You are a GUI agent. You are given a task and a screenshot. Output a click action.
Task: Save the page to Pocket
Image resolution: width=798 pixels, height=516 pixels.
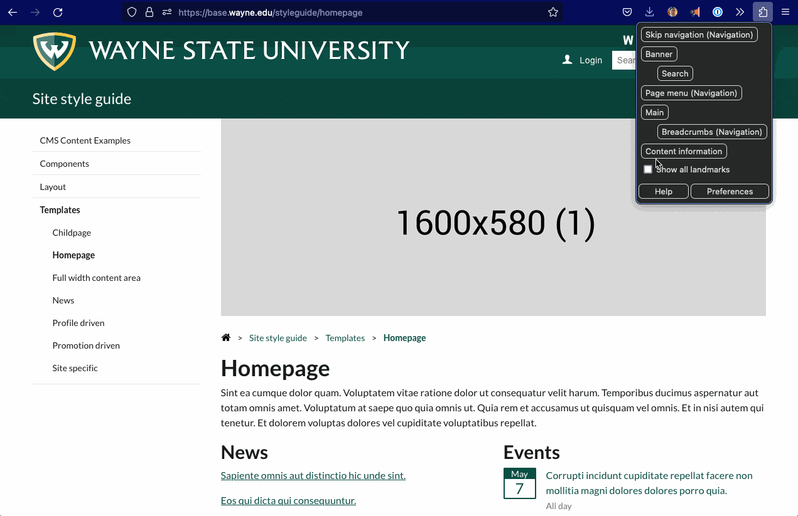point(627,12)
